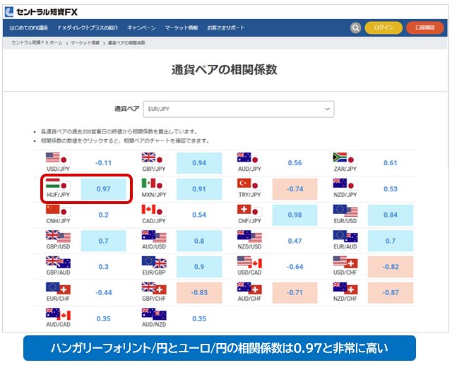This screenshot has width=452, height=365.
Task: Click the ZAR/JPY flag icon
Action: (343, 158)
